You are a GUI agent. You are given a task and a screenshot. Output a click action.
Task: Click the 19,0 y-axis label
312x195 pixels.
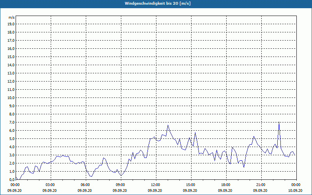coord(11,24)
